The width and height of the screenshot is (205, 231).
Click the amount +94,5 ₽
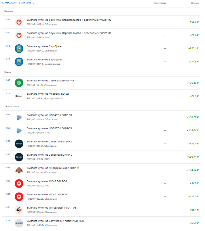coord(194,183)
